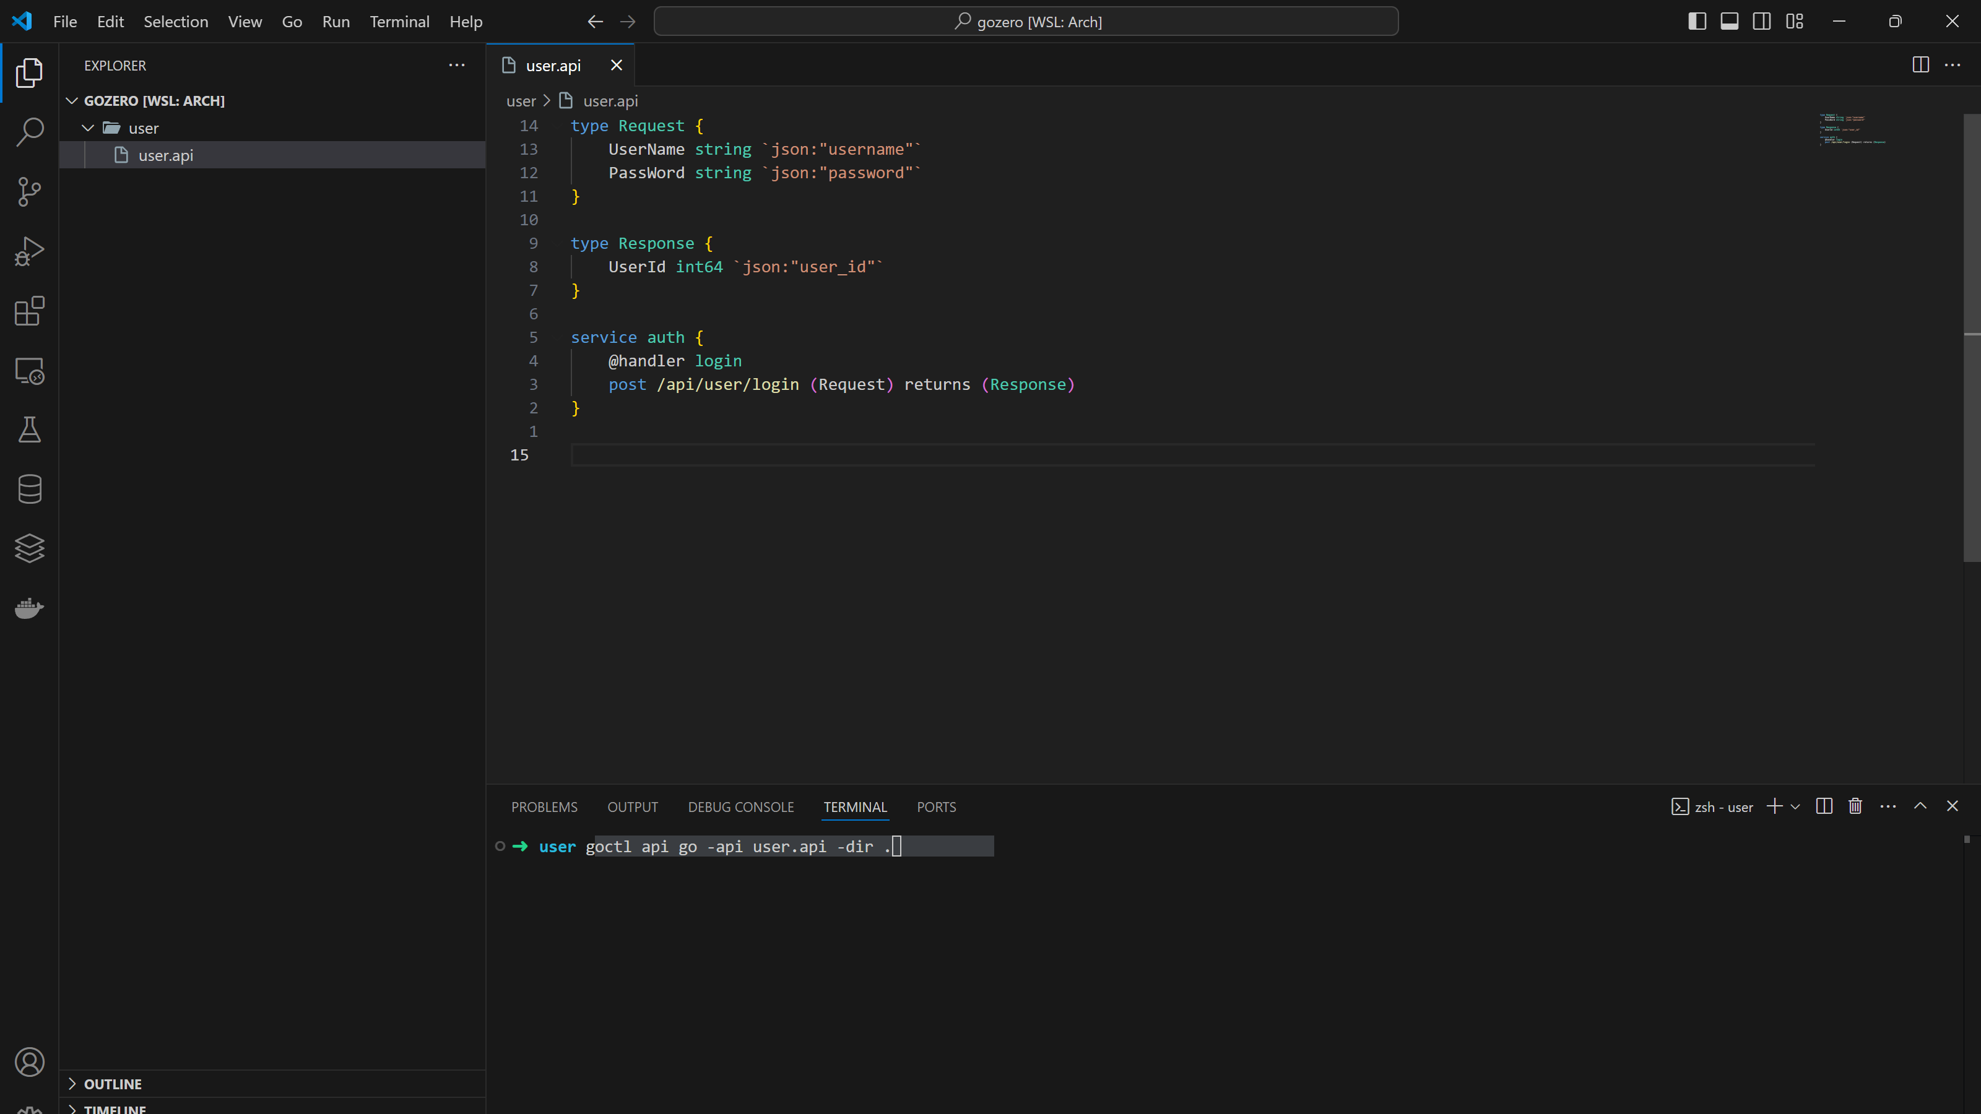Click the editor vertical scrollbar
This screenshot has height=1114, width=1981.
coord(1971,339)
